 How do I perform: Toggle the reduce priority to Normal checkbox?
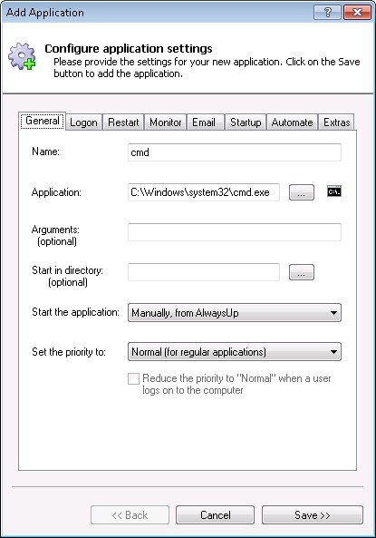point(133,379)
